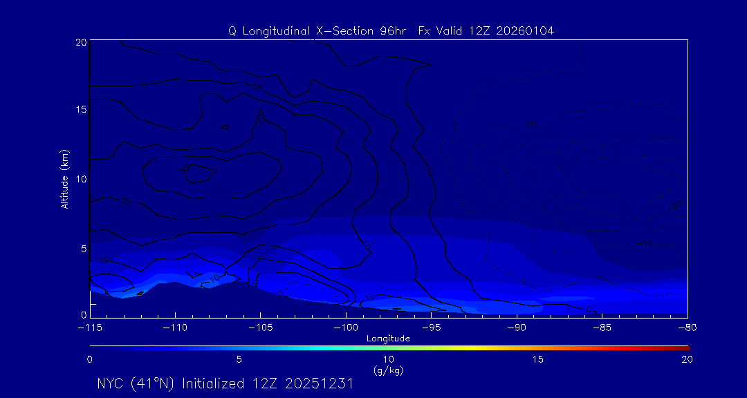Click the -105 longitude tick label
The image size is (747, 398).
click(x=260, y=328)
